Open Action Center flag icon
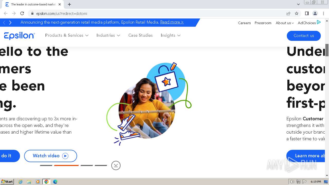Image resolution: width=329 pixels, height=185 pixels. pos(305,182)
